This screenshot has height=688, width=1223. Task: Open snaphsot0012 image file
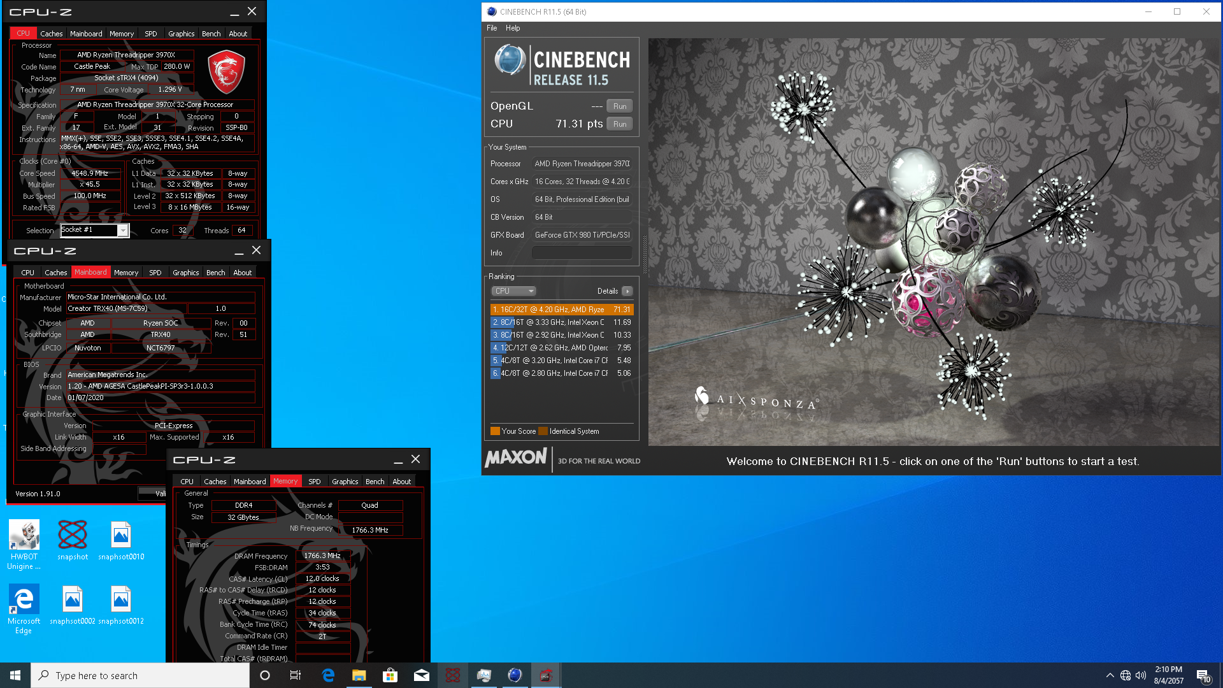121,605
